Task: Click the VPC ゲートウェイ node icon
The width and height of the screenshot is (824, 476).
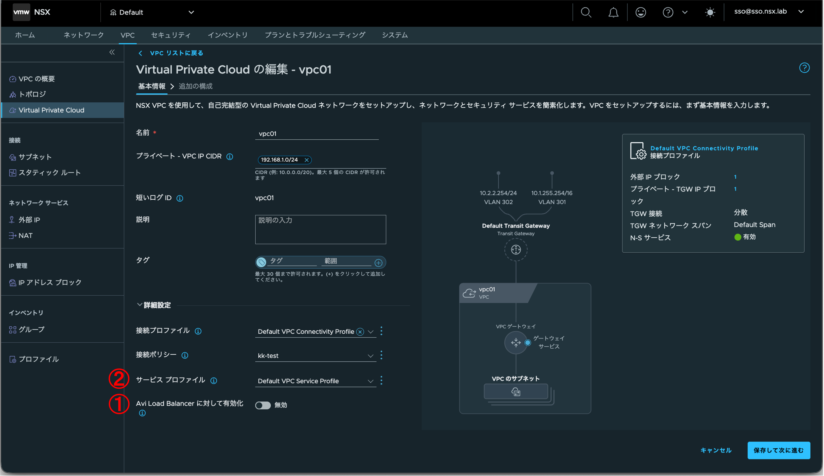Action: (516, 342)
